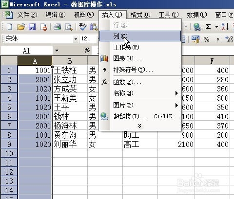
Task: Click cell containing 刘丽华
Action: 70,144
